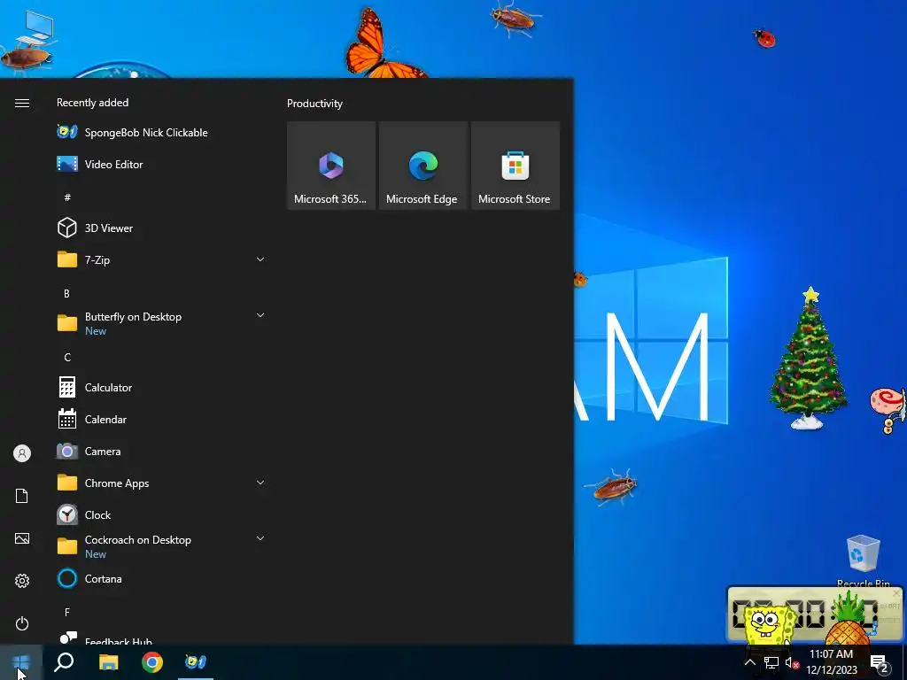
Task: Open Butterfly on Desktop folder
Action: 161,323
